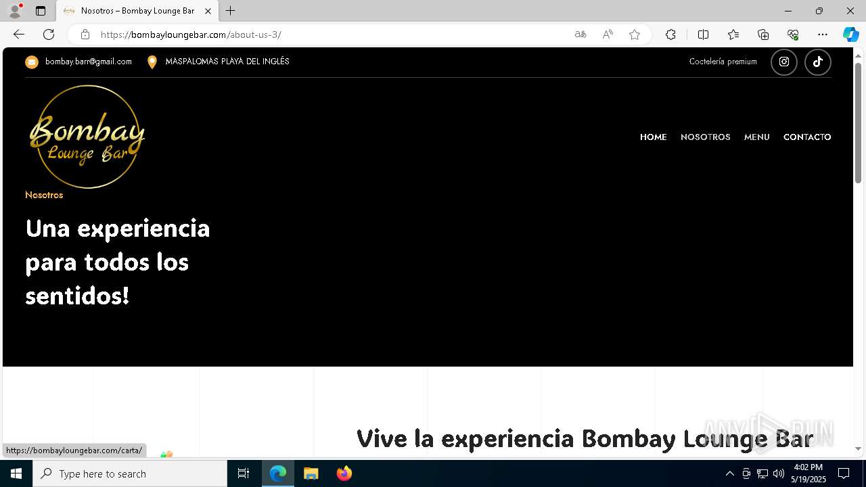The image size is (866, 487).
Task: Add page to favorites star icon
Action: click(x=635, y=34)
